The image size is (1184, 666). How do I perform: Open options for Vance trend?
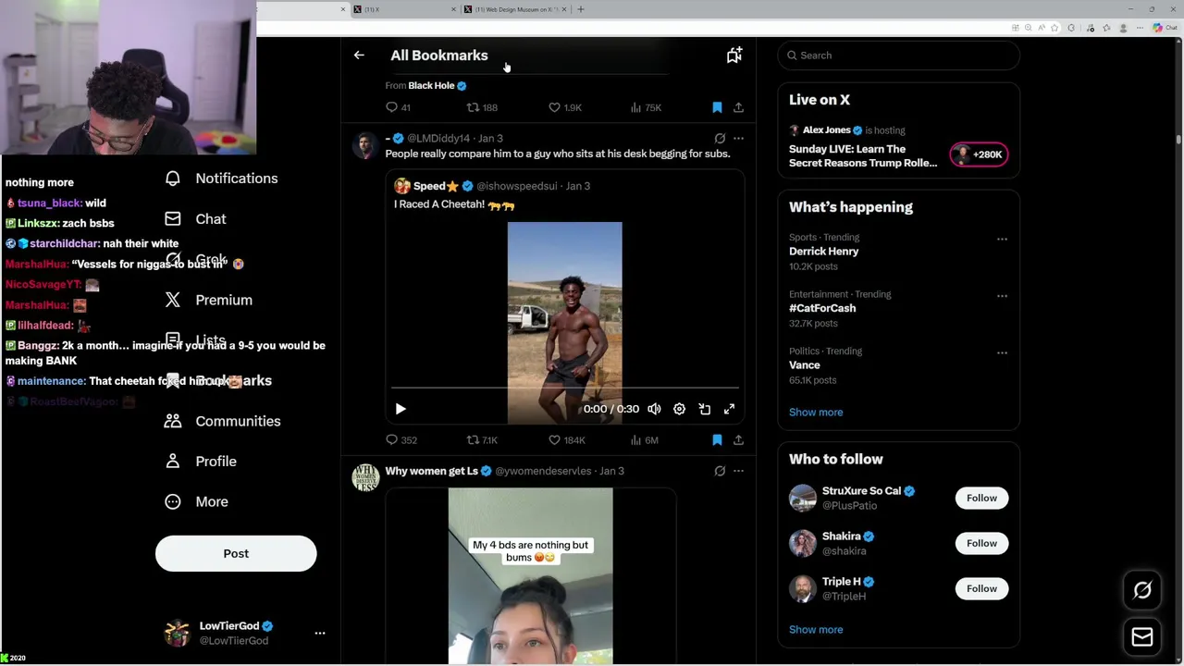[1002, 352]
